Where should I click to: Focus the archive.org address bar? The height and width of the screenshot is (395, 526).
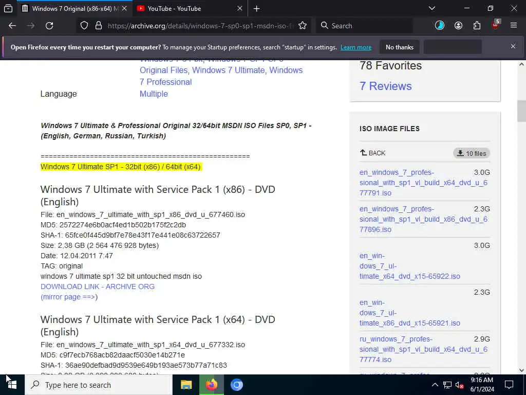200,26
